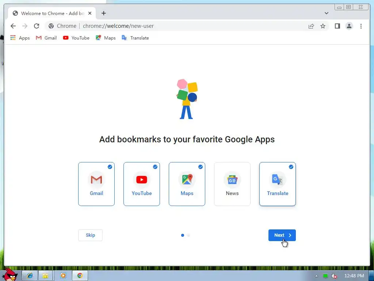
Task: Launch Internet Explorer from the taskbar
Action: click(30, 276)
